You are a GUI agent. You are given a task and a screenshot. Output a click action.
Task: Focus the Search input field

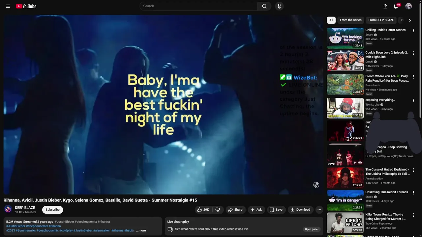(x=198, y=6)
